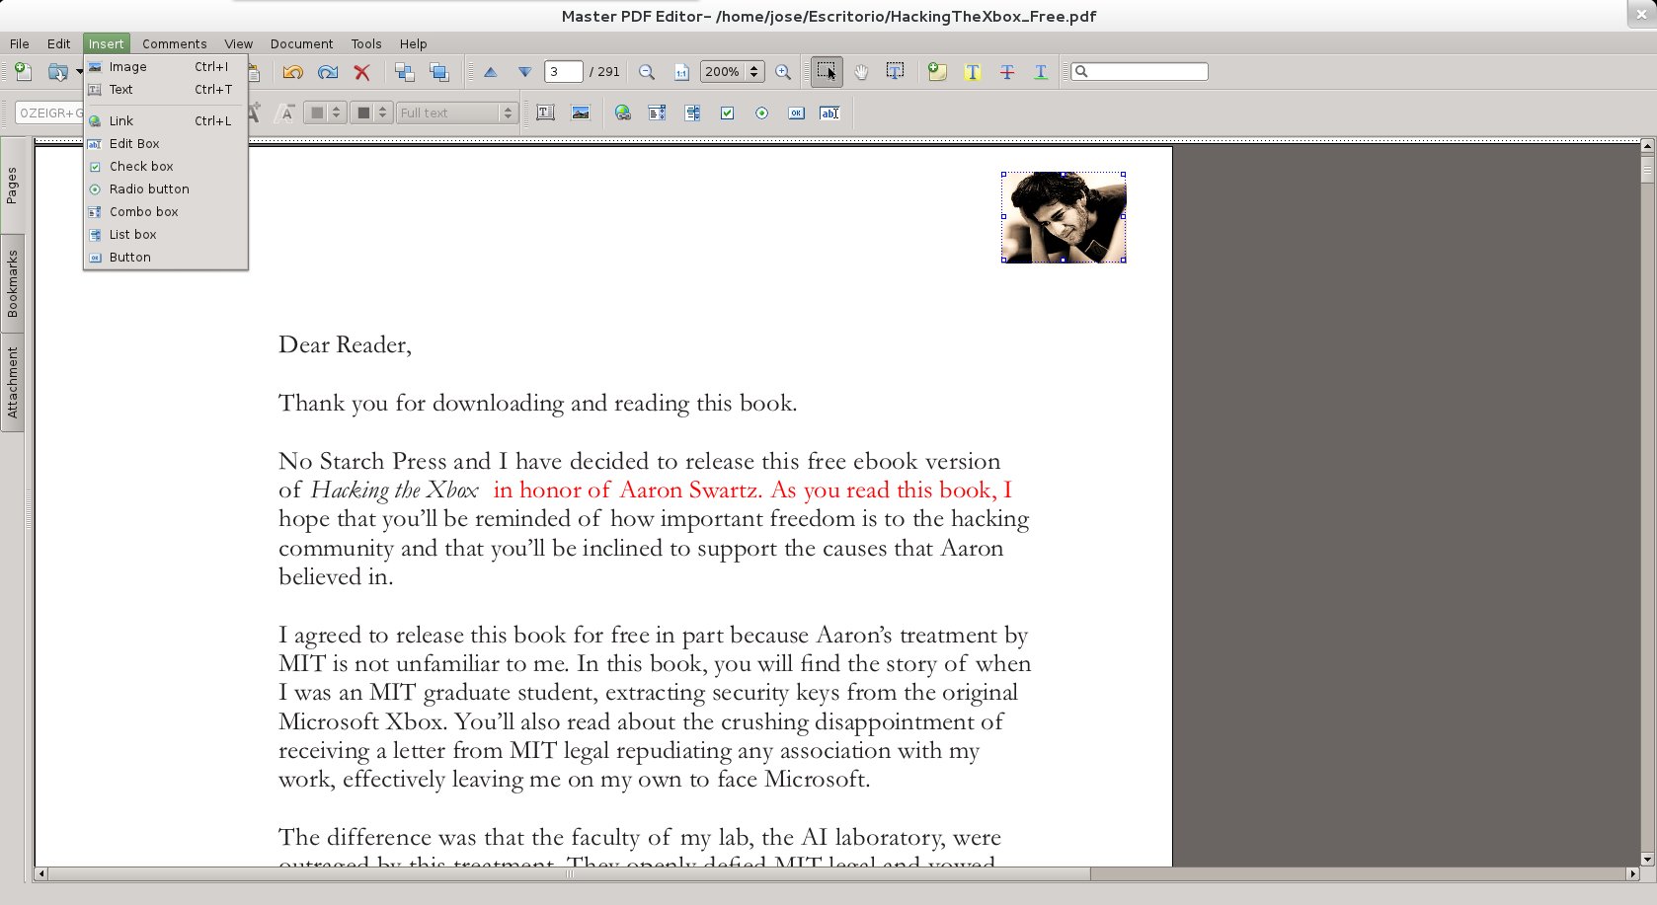Click the red X delete icon
This screenshot has width=1657, height=905.
pos(362,72)
